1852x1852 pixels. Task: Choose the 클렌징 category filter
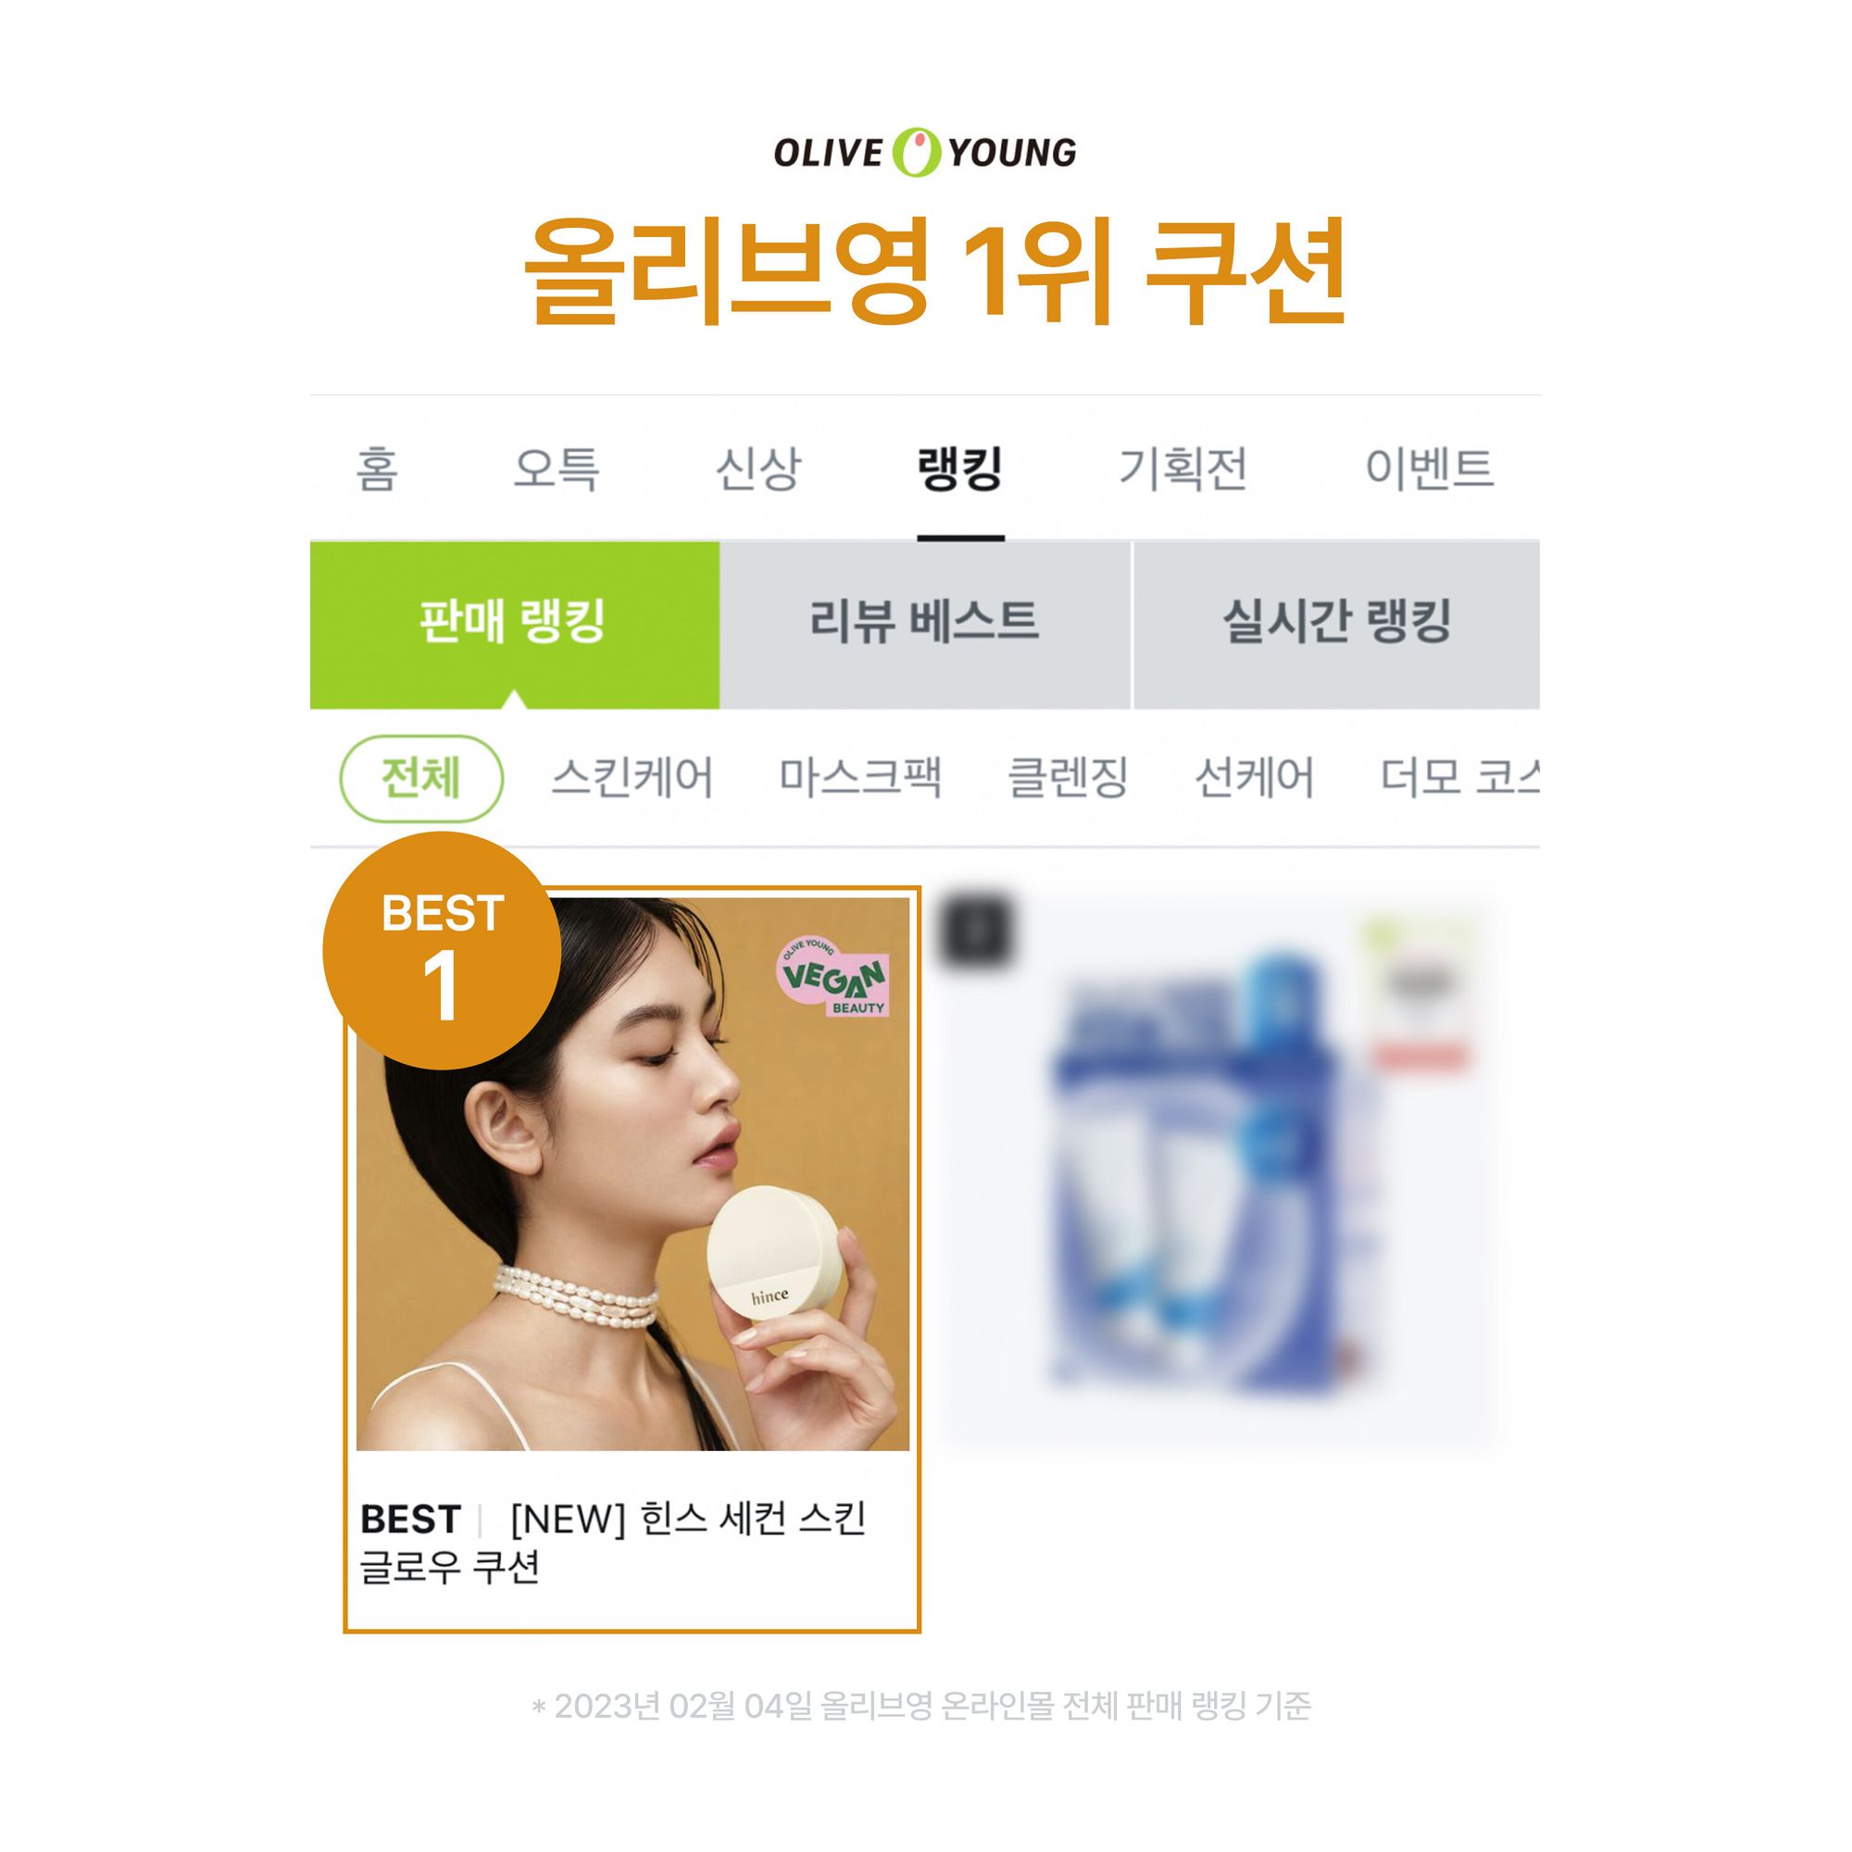pyautogui.click(x=1069, y=779)
